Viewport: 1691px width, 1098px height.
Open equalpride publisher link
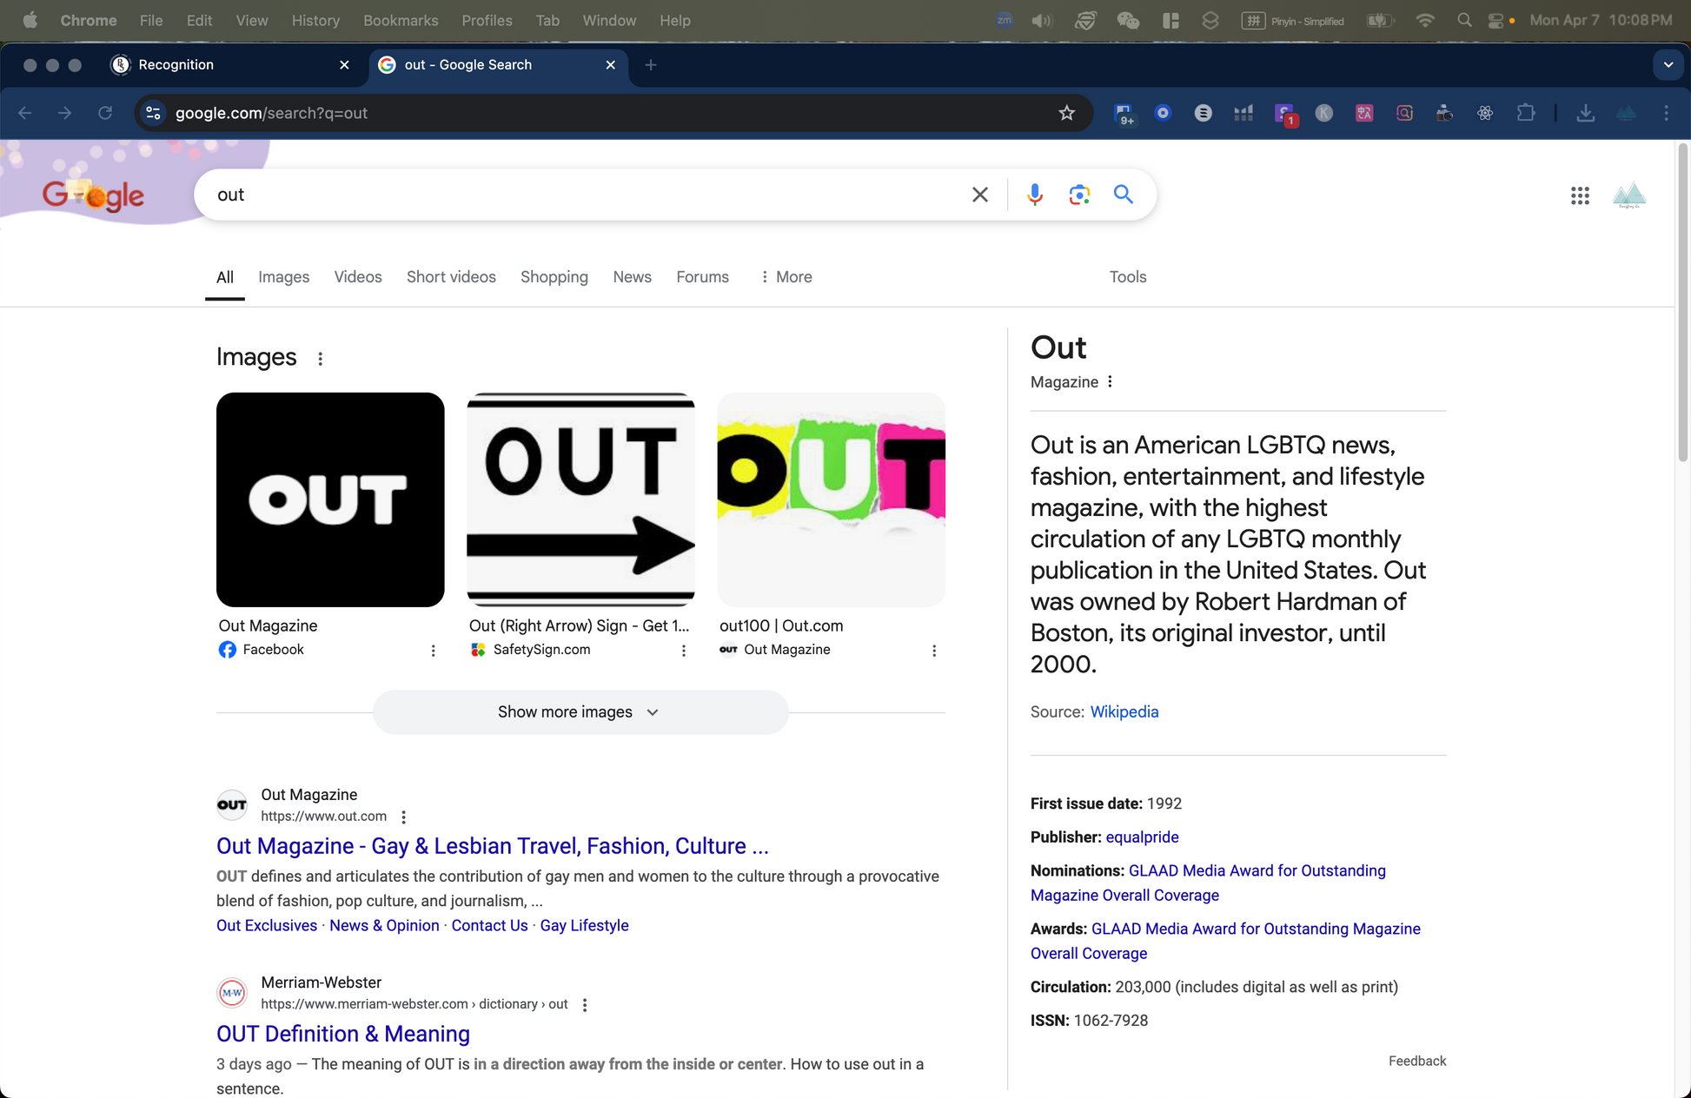coord(1142,837)
